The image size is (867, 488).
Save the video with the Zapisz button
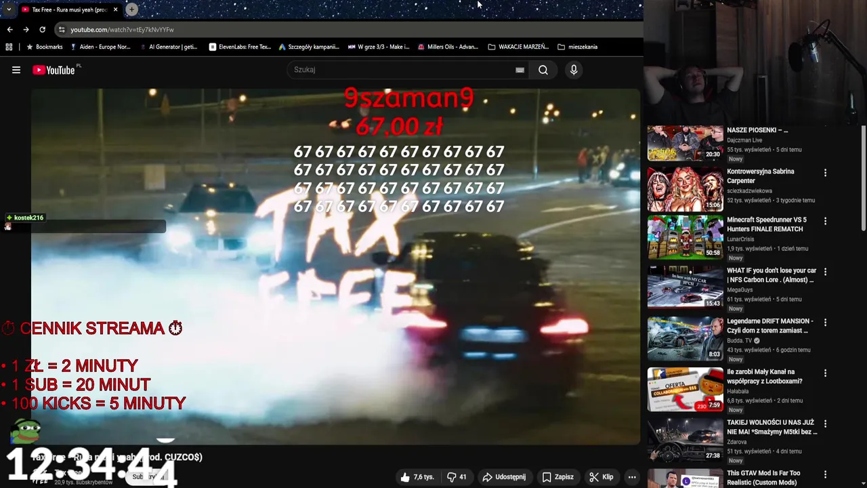pyautogui.click(x=557, y=477)
